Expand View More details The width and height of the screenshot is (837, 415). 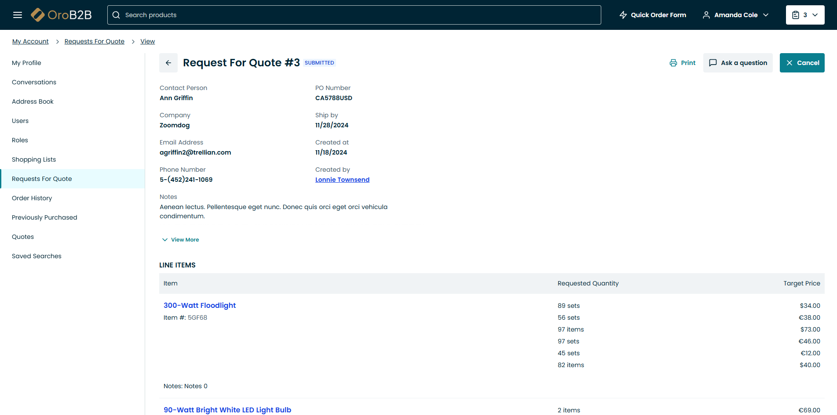click(181, 240)
